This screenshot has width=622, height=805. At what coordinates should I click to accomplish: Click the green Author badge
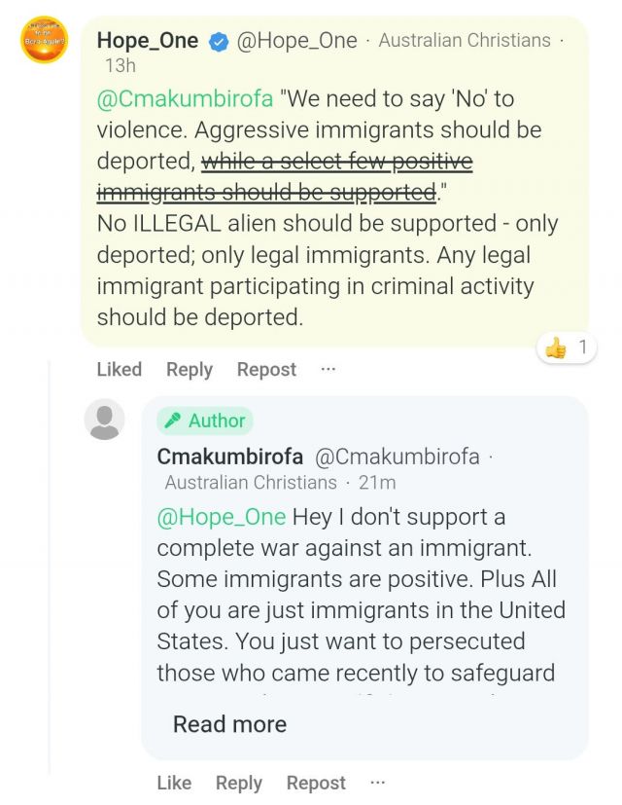pyautogui.click(x=205, y=421)
